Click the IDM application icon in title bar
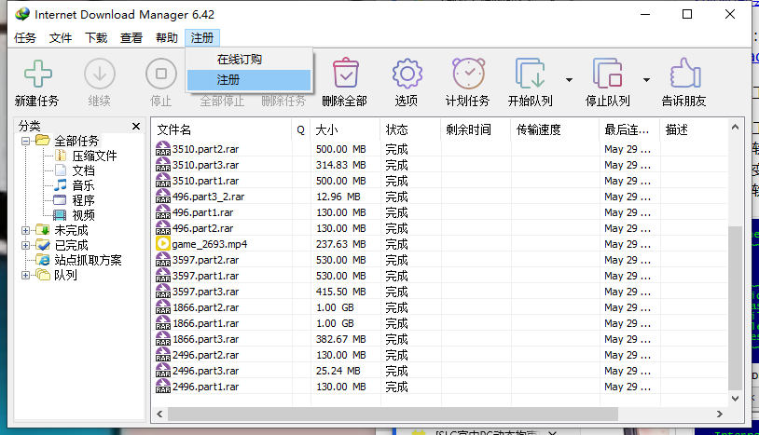The height and width of the screenshot is (435, 759). [x=21, y=14]
